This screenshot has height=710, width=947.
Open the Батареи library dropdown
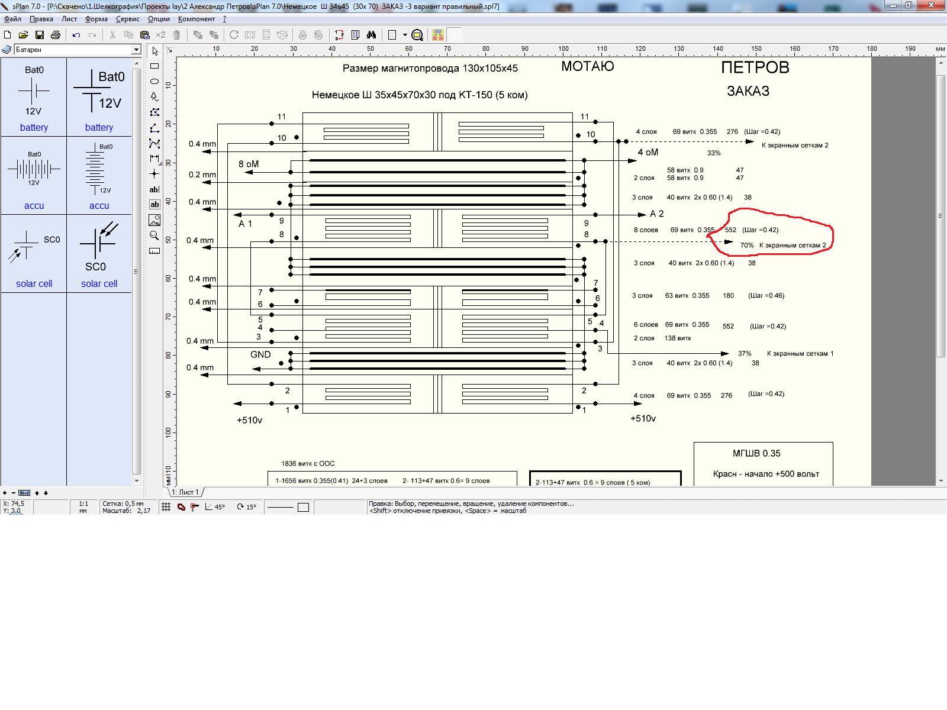point(136,50)
